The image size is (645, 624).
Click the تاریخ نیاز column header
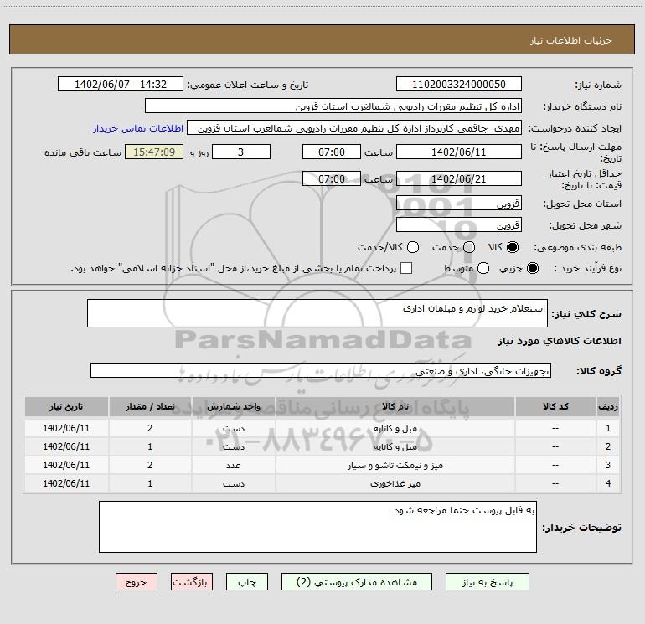point(66,406)
